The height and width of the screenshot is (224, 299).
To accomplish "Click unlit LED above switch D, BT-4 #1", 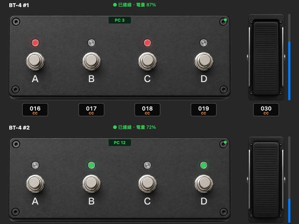I will pos(204,42).
